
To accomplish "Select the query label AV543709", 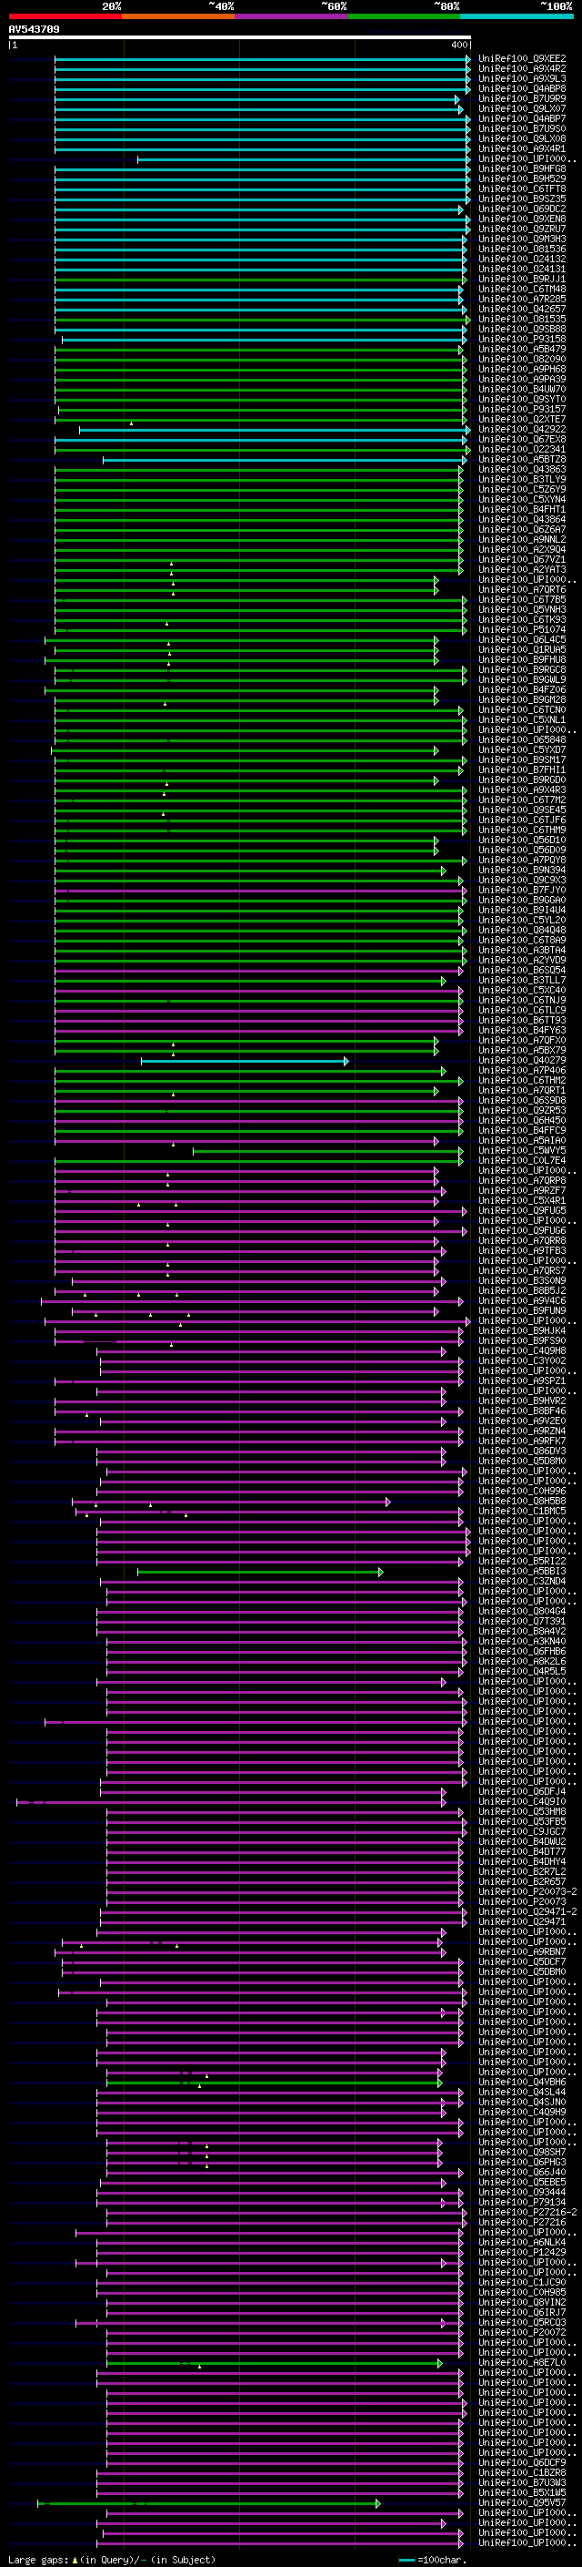I will click(34, 30).
